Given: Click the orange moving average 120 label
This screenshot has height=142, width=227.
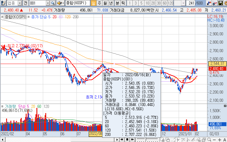Looking at the screenshot, I should point(68,17).
